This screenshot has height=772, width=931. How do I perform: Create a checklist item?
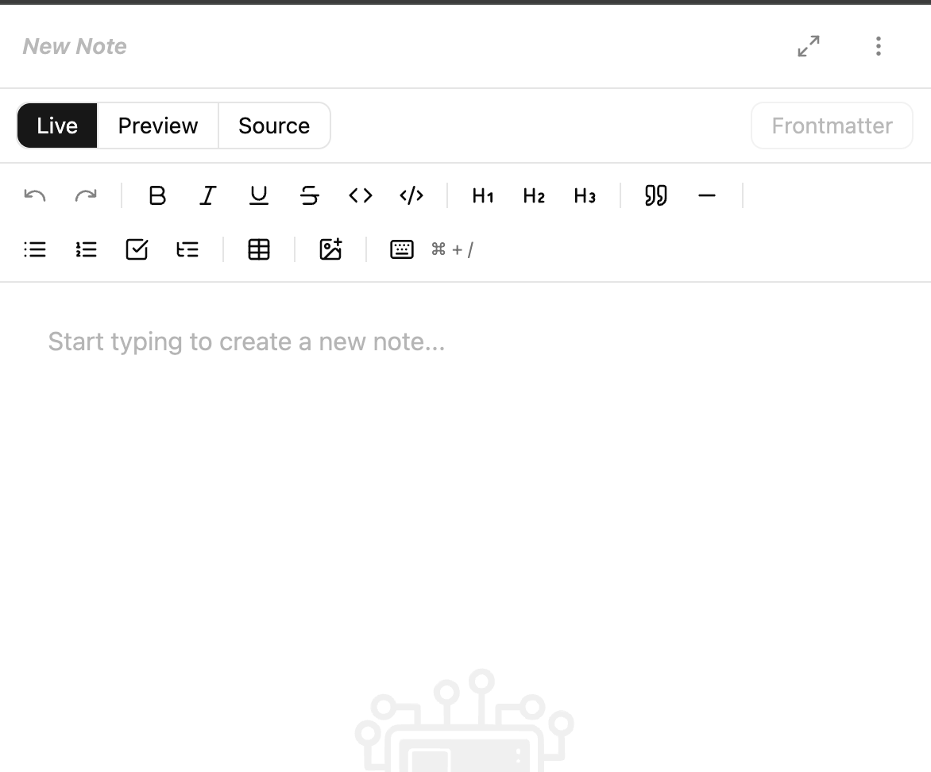point(137,249)
